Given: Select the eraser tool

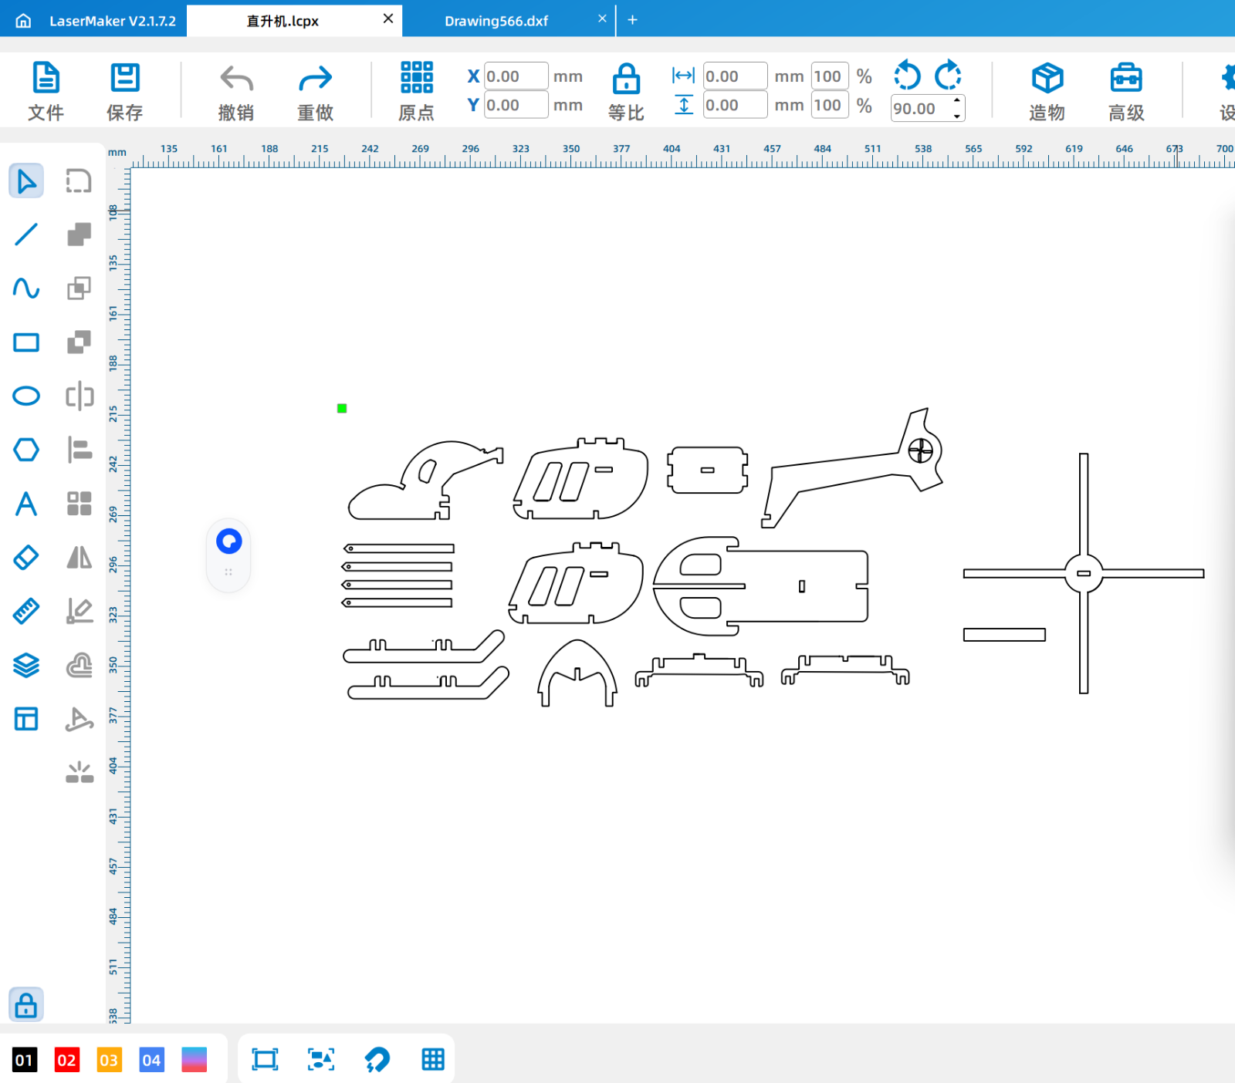Looking at the screenshot, I should pos(26,558).
